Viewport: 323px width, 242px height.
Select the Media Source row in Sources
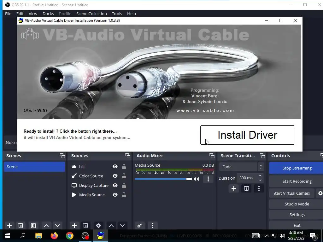click(99, 195)
